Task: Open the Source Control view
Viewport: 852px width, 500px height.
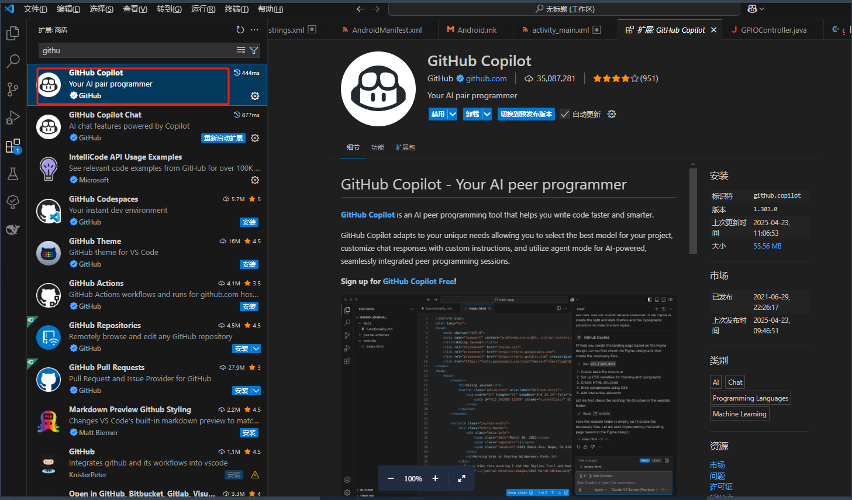Action: click(12, 89)
